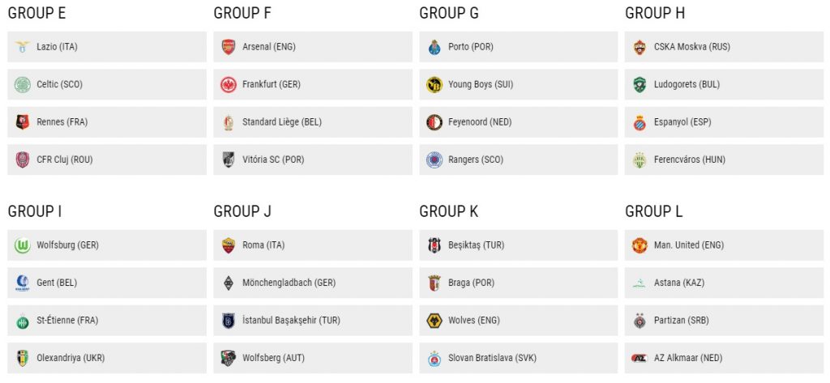The image size is (830, 383).
Task: Click the Young Boys crest icon
Action: [434, 85]
